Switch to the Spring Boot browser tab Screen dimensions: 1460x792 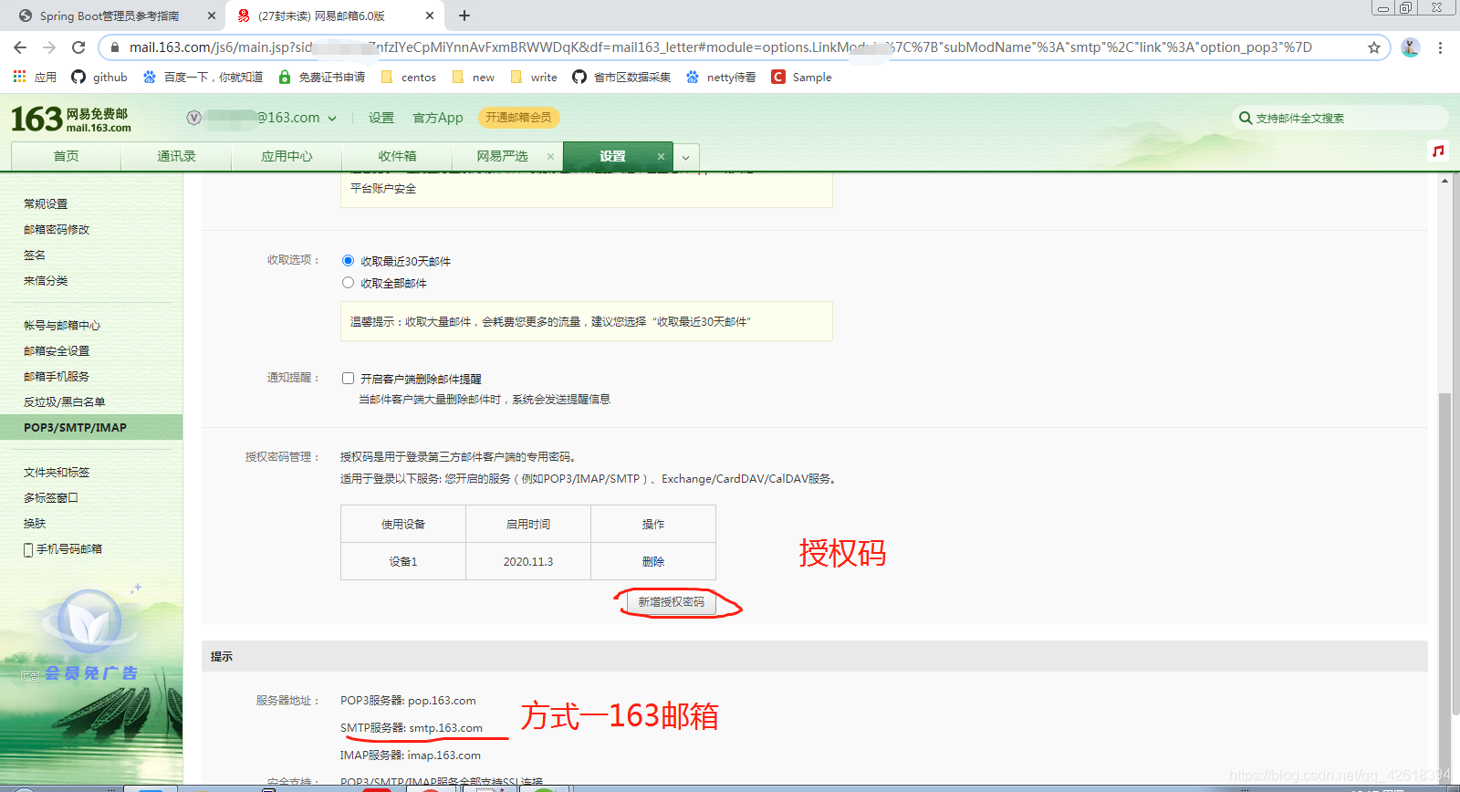(109, 16)
